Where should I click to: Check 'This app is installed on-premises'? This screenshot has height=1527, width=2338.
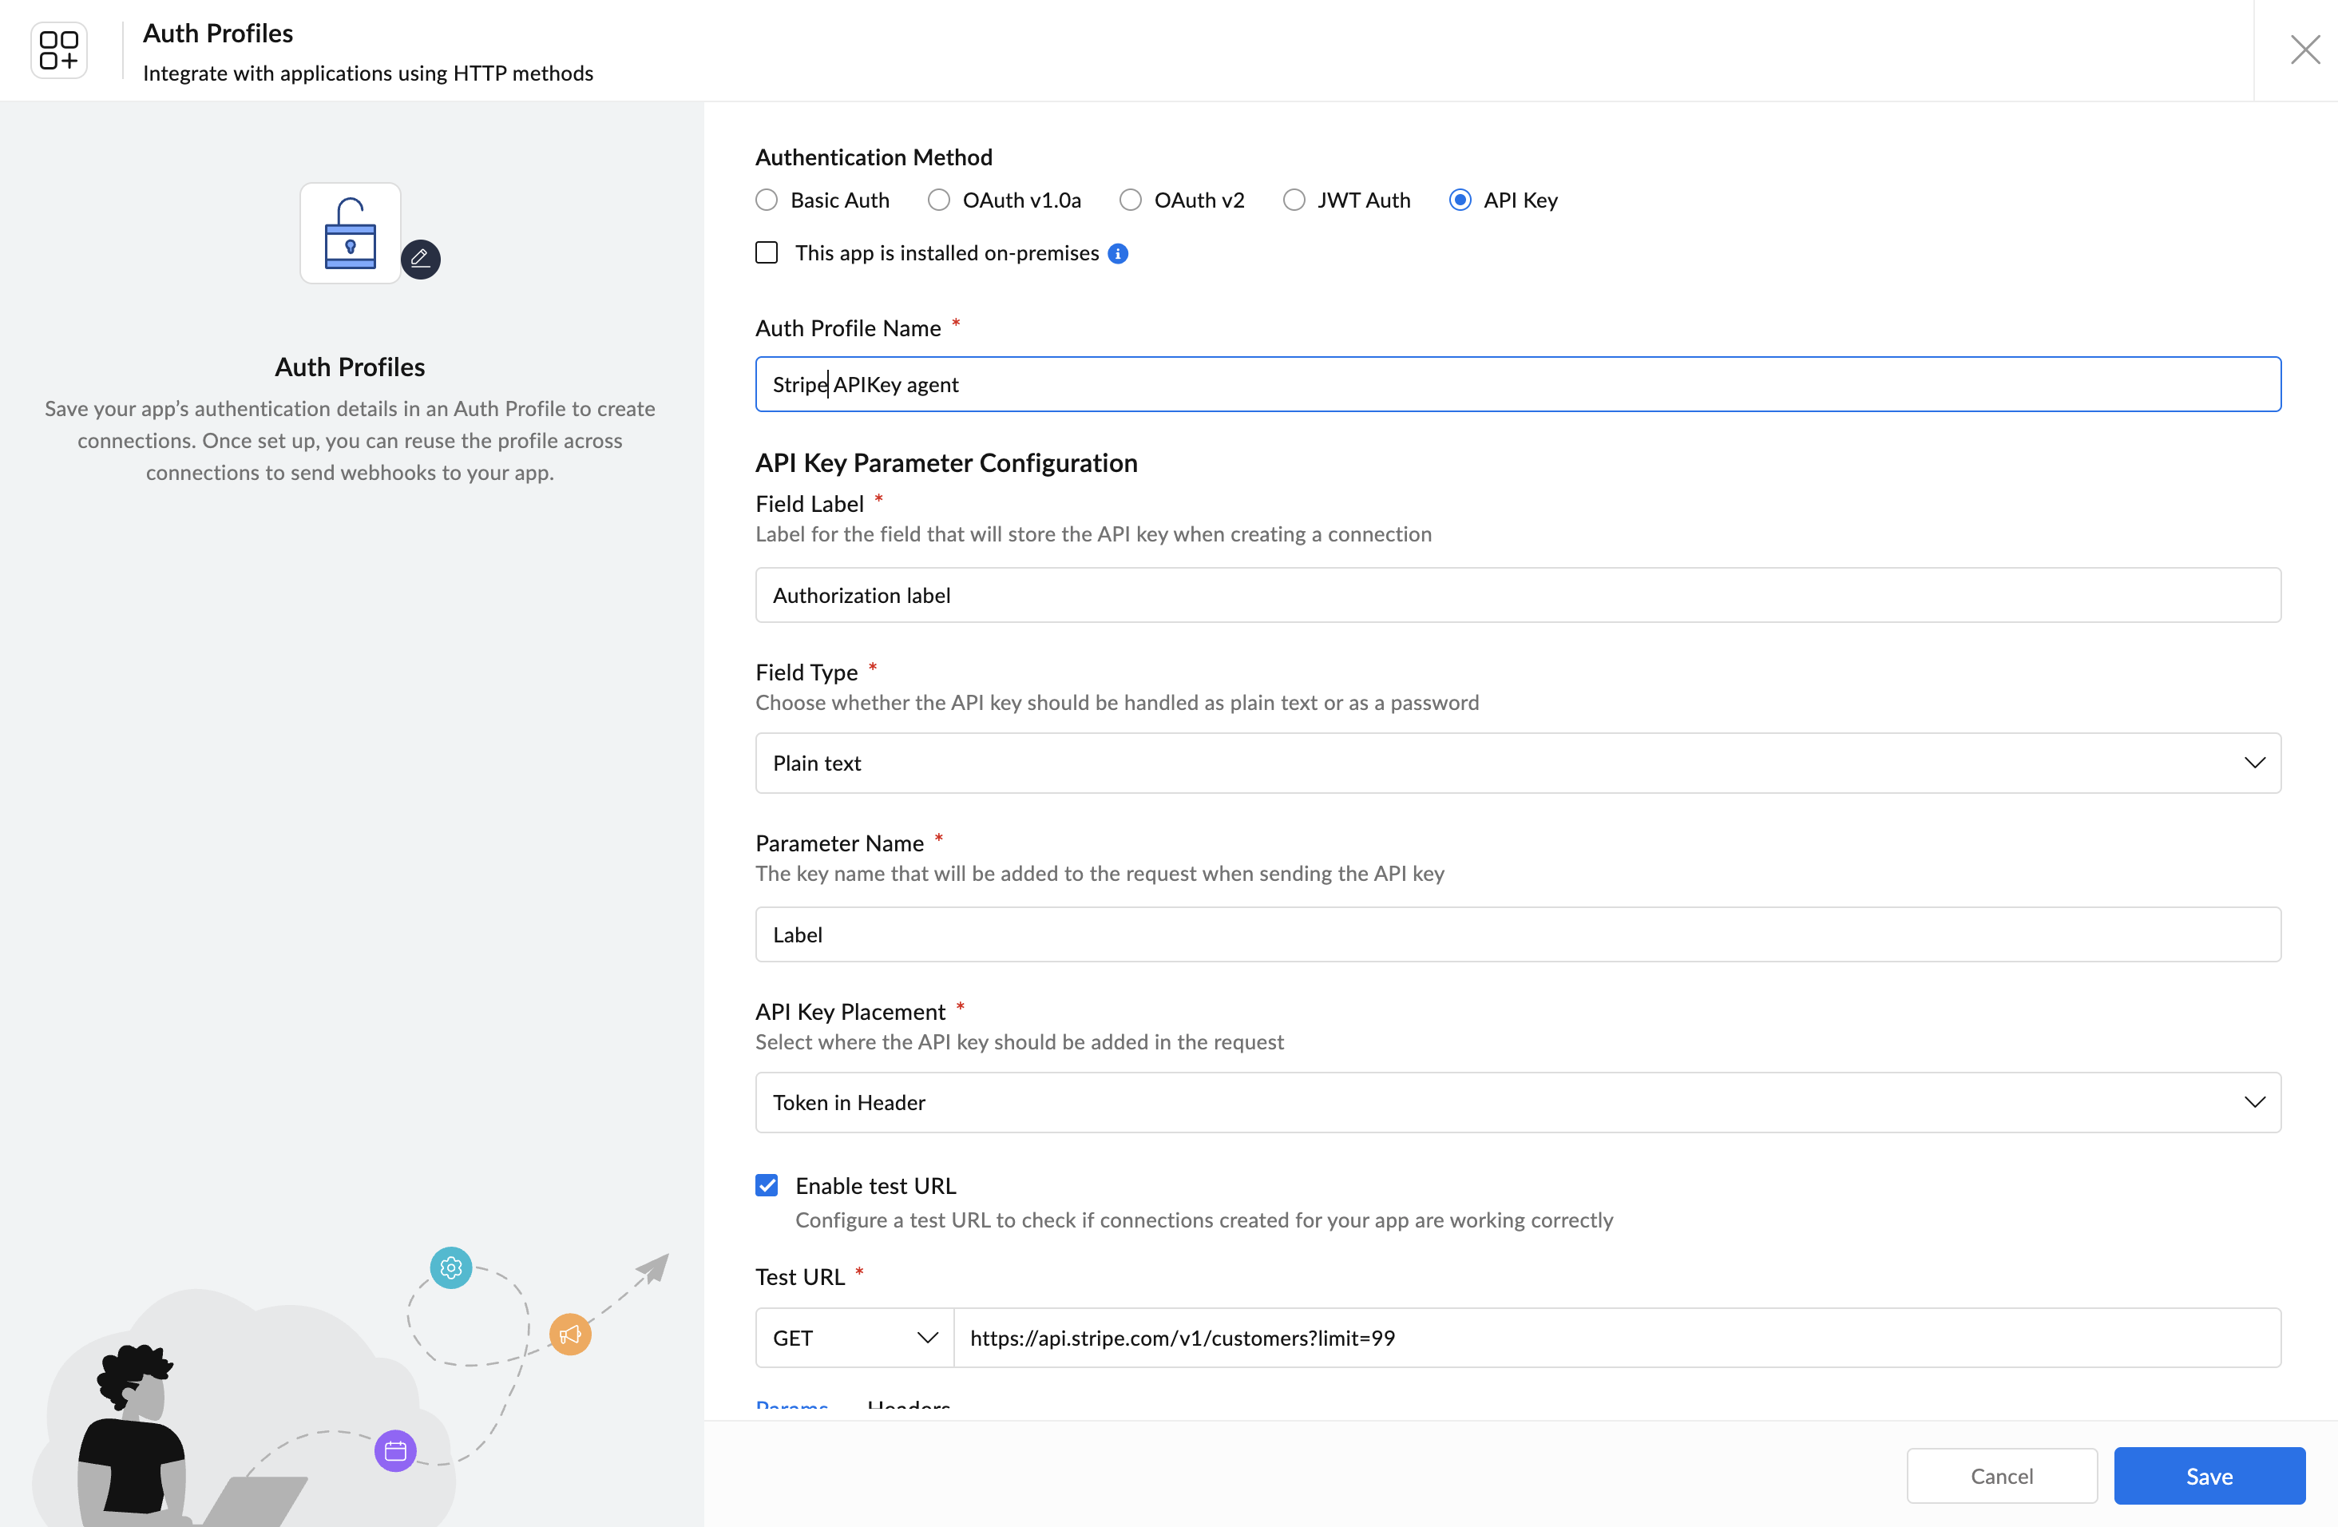pos(767,253)
